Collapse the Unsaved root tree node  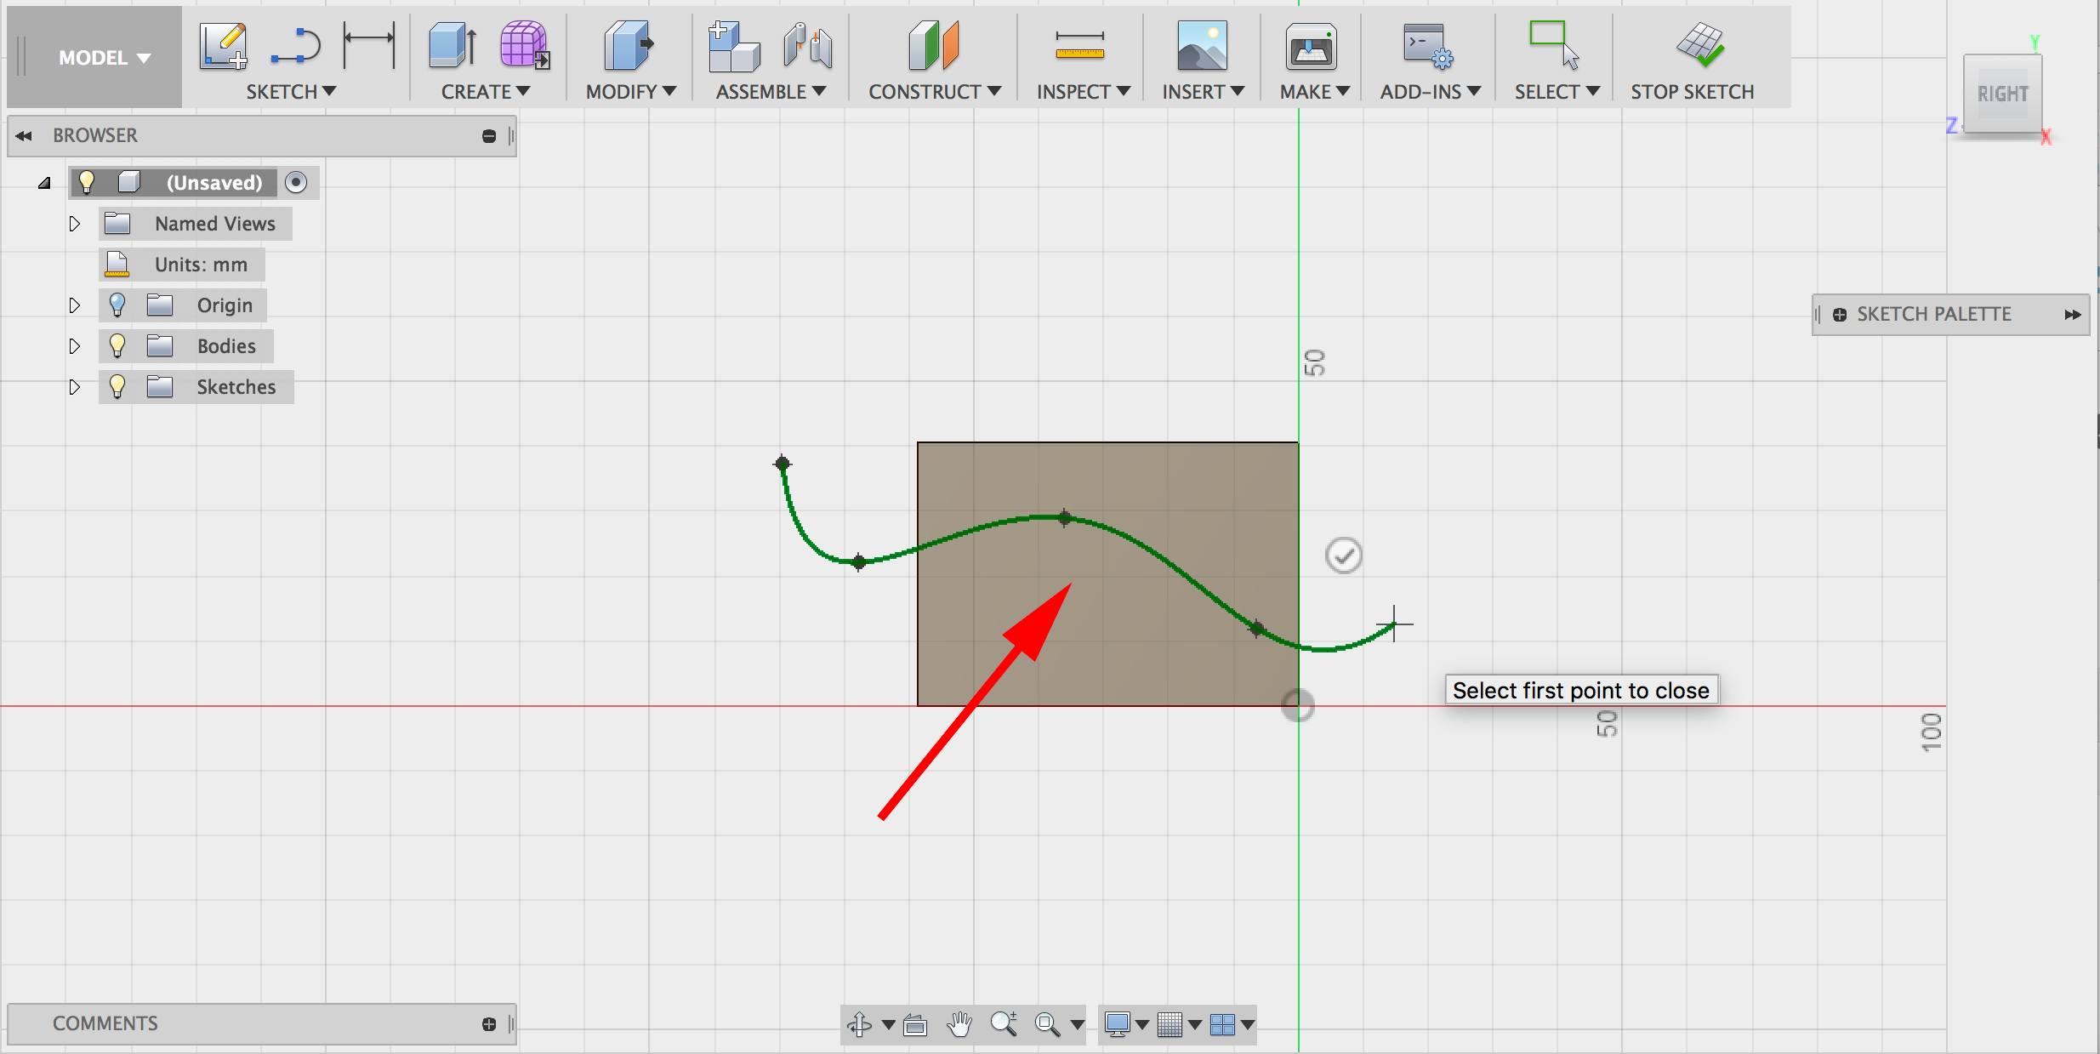tap(44, 183)
